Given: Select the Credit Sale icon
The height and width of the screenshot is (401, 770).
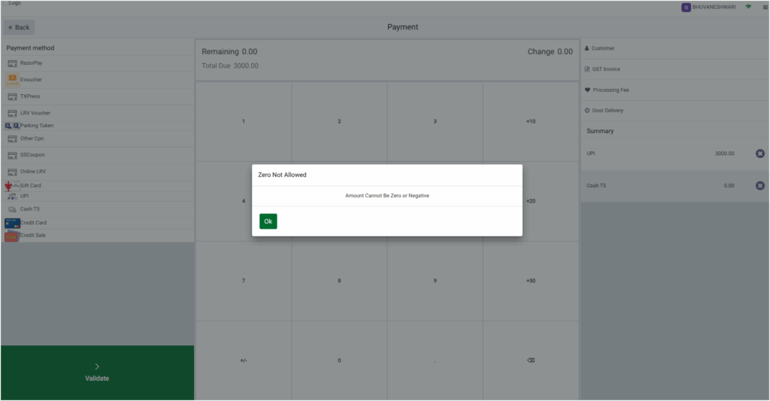Looking at the screenshot, I should pos(12,236).
